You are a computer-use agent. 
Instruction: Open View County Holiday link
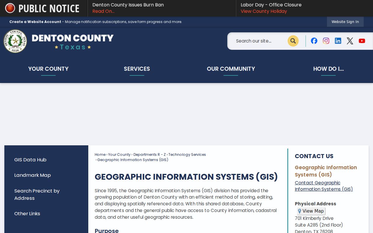[x=264, y=11]
